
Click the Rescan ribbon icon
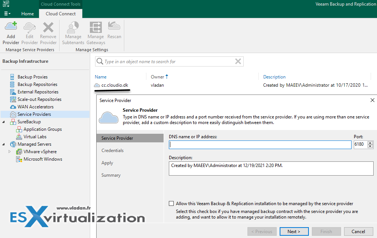(x=114, y=26)
